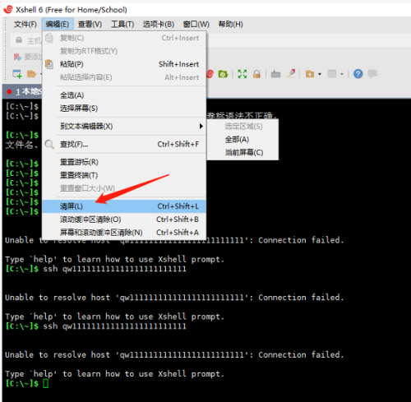Click the clipboard icon beside 粘贴(P)
The height and width of the screenshot is (402, 411).
click(49, 64)
